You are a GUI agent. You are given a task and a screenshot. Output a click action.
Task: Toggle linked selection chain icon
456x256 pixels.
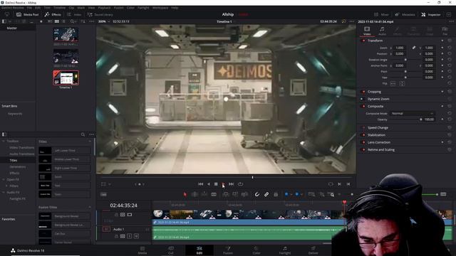click(266, 194)
